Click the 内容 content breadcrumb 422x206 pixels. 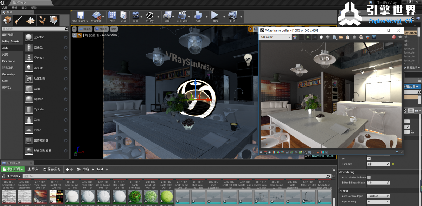click(86, 169)
